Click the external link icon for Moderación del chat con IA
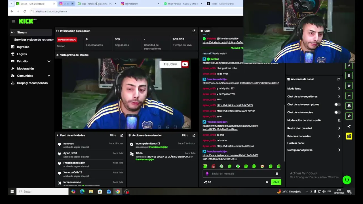 point(339,120)
